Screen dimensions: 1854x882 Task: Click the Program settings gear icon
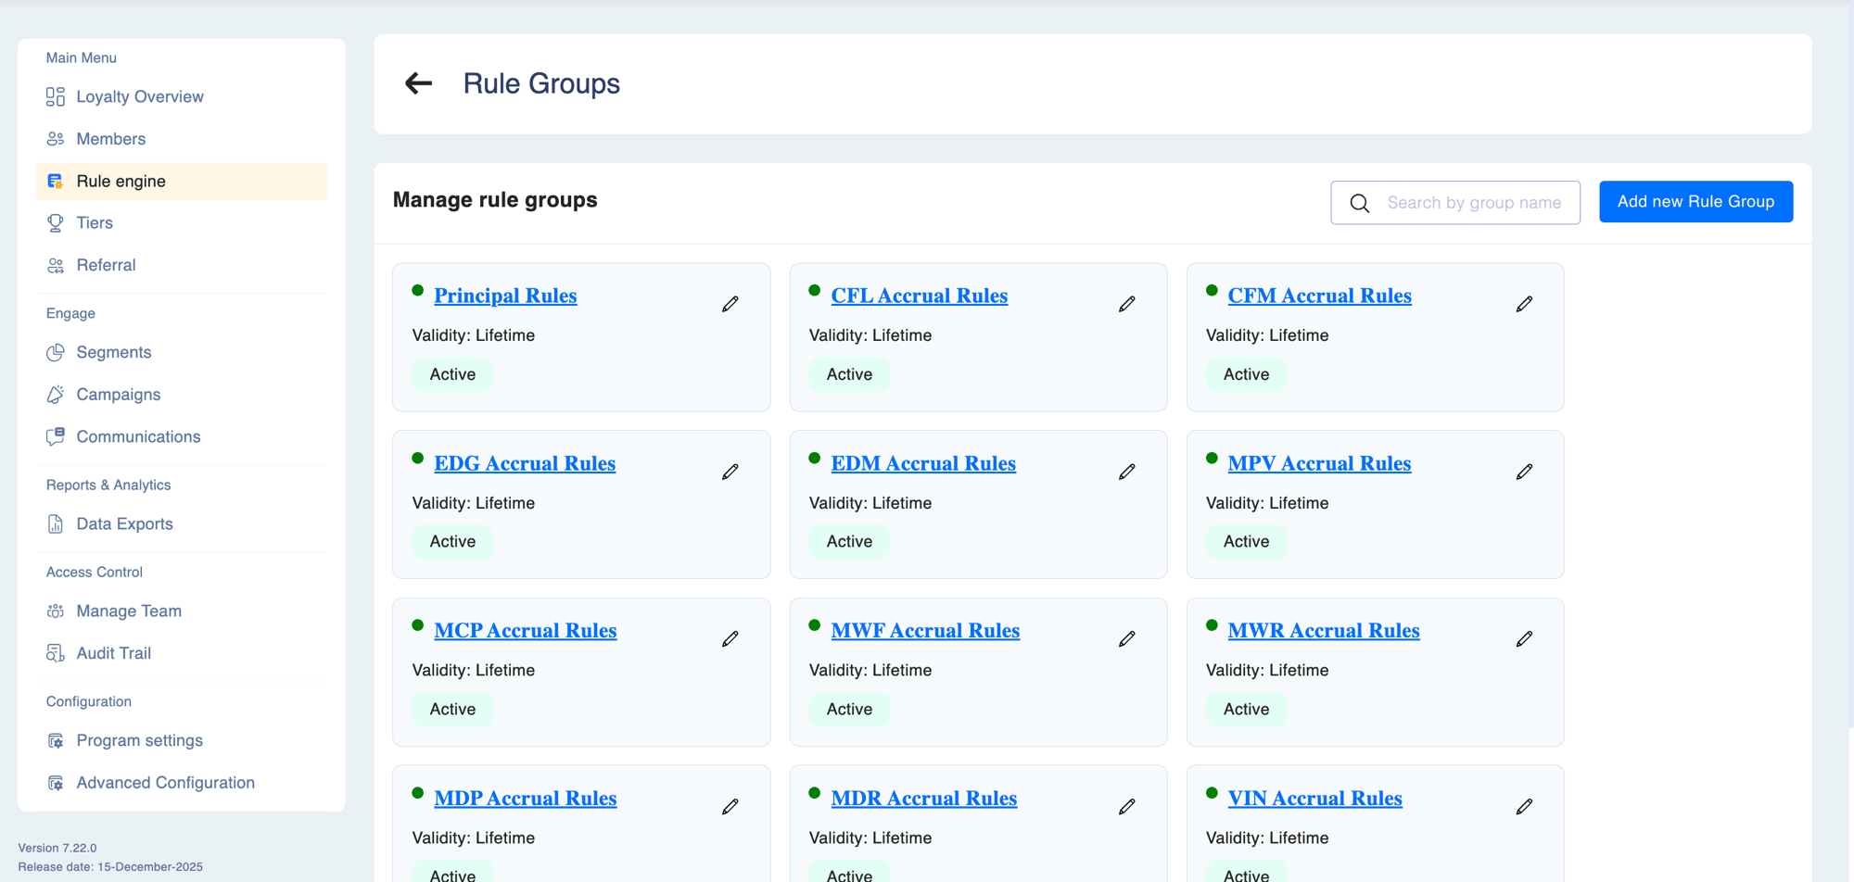coord(56,740)
